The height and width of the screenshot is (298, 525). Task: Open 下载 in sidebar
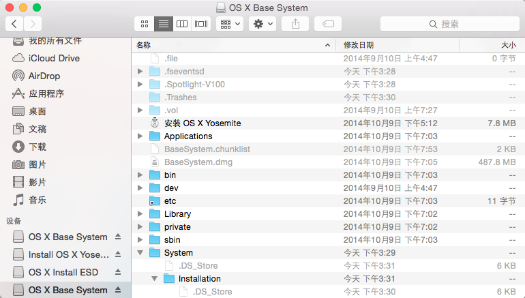[x=65, y=147]
